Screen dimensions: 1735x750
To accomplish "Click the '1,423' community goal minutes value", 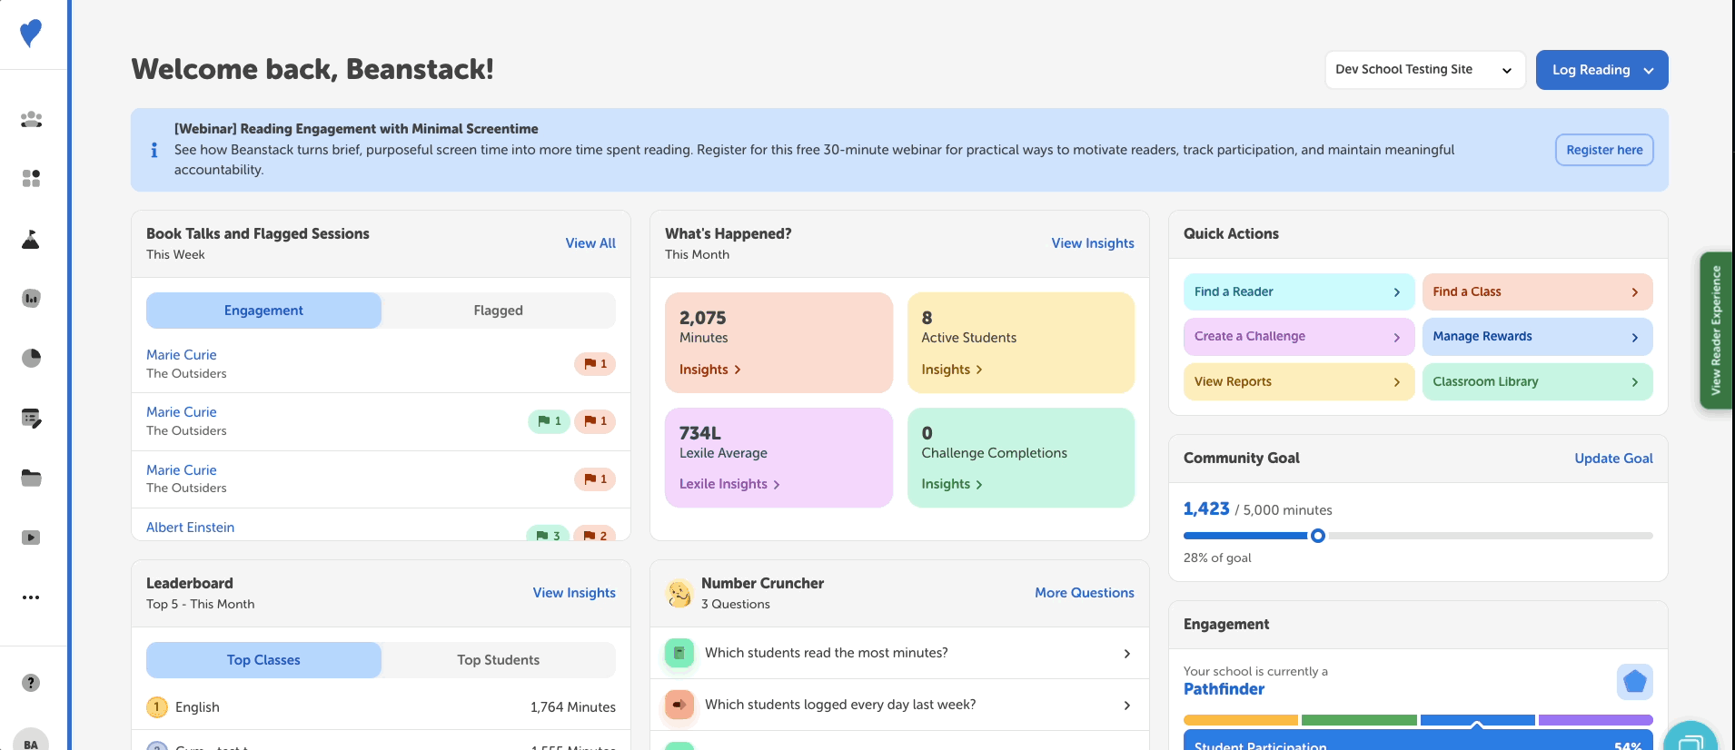I will click(1206, 509).
